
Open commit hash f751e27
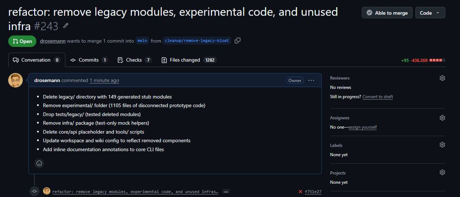pos(313,192)
